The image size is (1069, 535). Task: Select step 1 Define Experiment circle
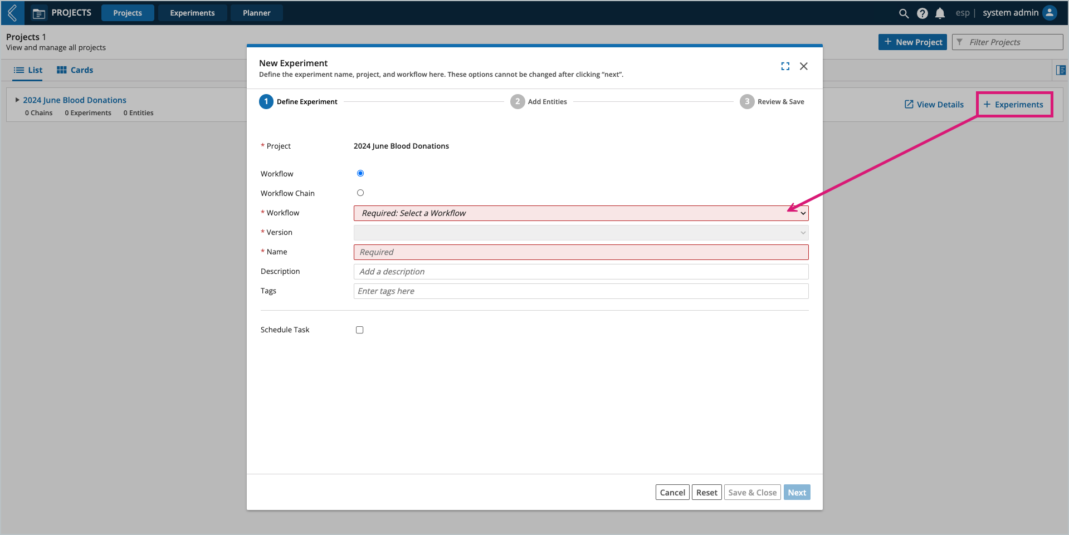(266, 101)
